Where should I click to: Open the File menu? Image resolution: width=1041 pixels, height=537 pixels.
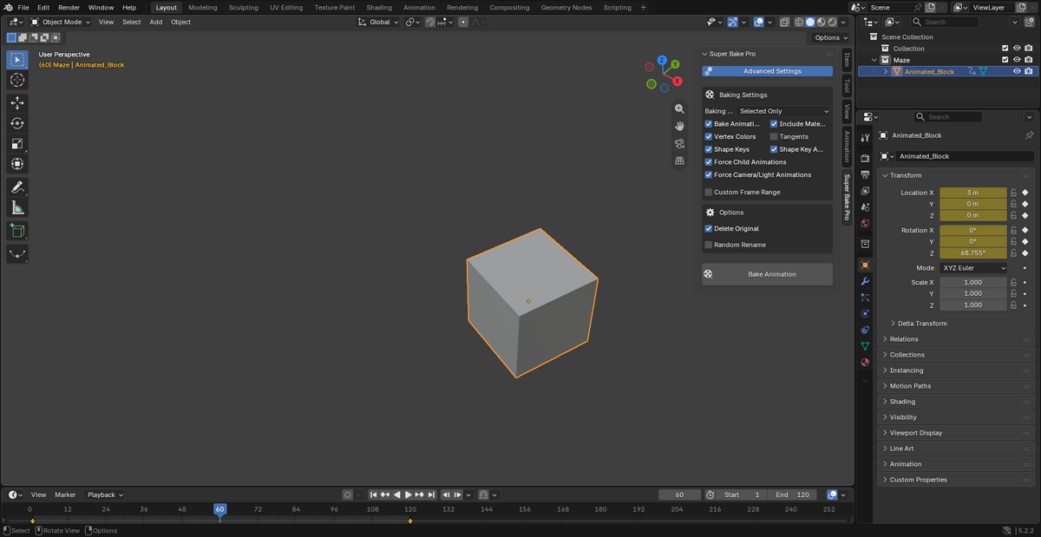23,7
